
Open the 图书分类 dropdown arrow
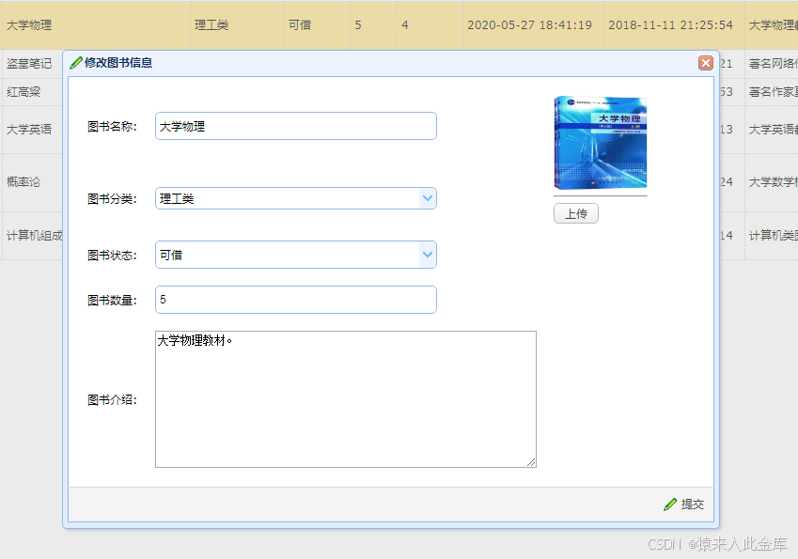(x=428, y=198)
